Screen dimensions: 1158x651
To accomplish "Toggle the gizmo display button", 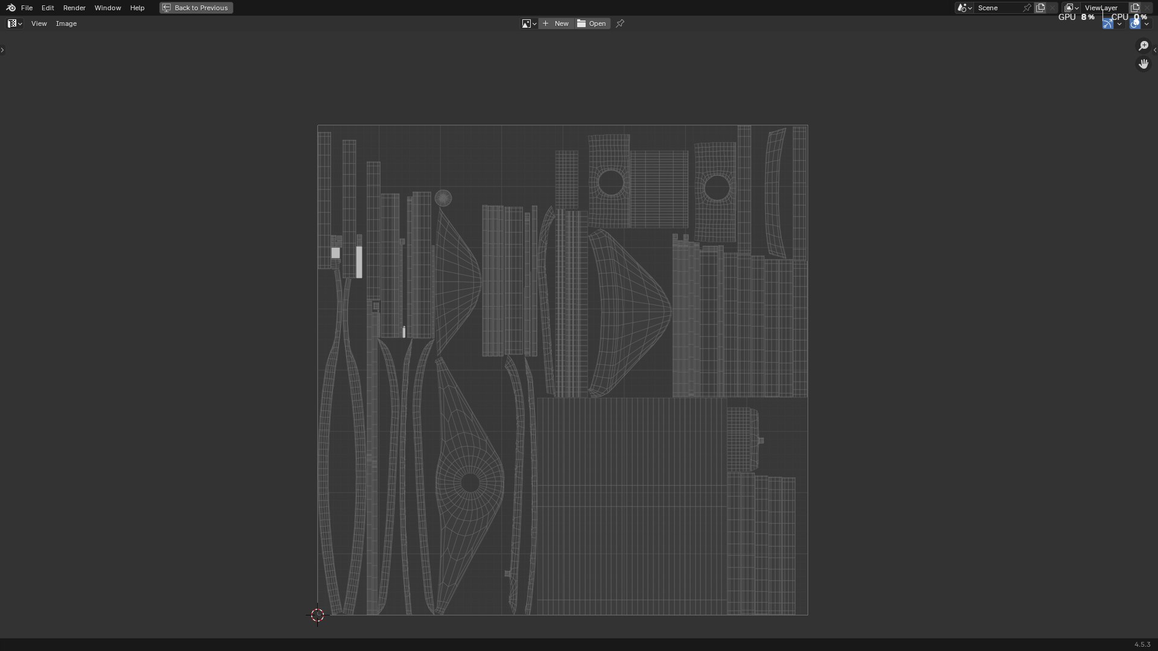I will pyautogui.click(x=1108, y=24).
